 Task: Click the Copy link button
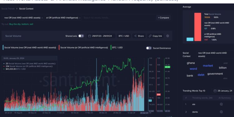click(155, 36)
